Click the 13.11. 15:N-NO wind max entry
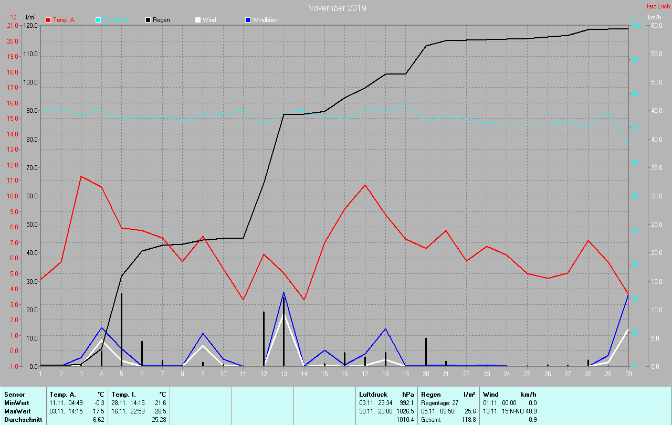The width and height of the screenshot is (672, 425). tap(510, 411)
